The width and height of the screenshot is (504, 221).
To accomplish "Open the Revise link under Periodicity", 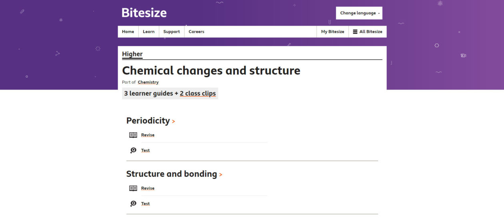I will [148, 135].
